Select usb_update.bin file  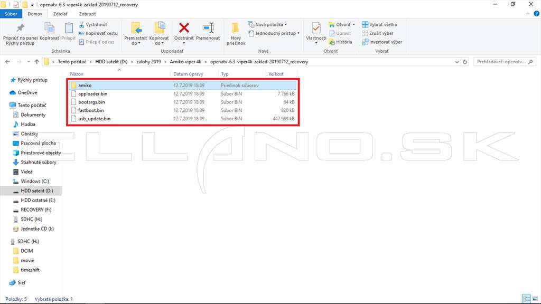[x=182, y=118]
